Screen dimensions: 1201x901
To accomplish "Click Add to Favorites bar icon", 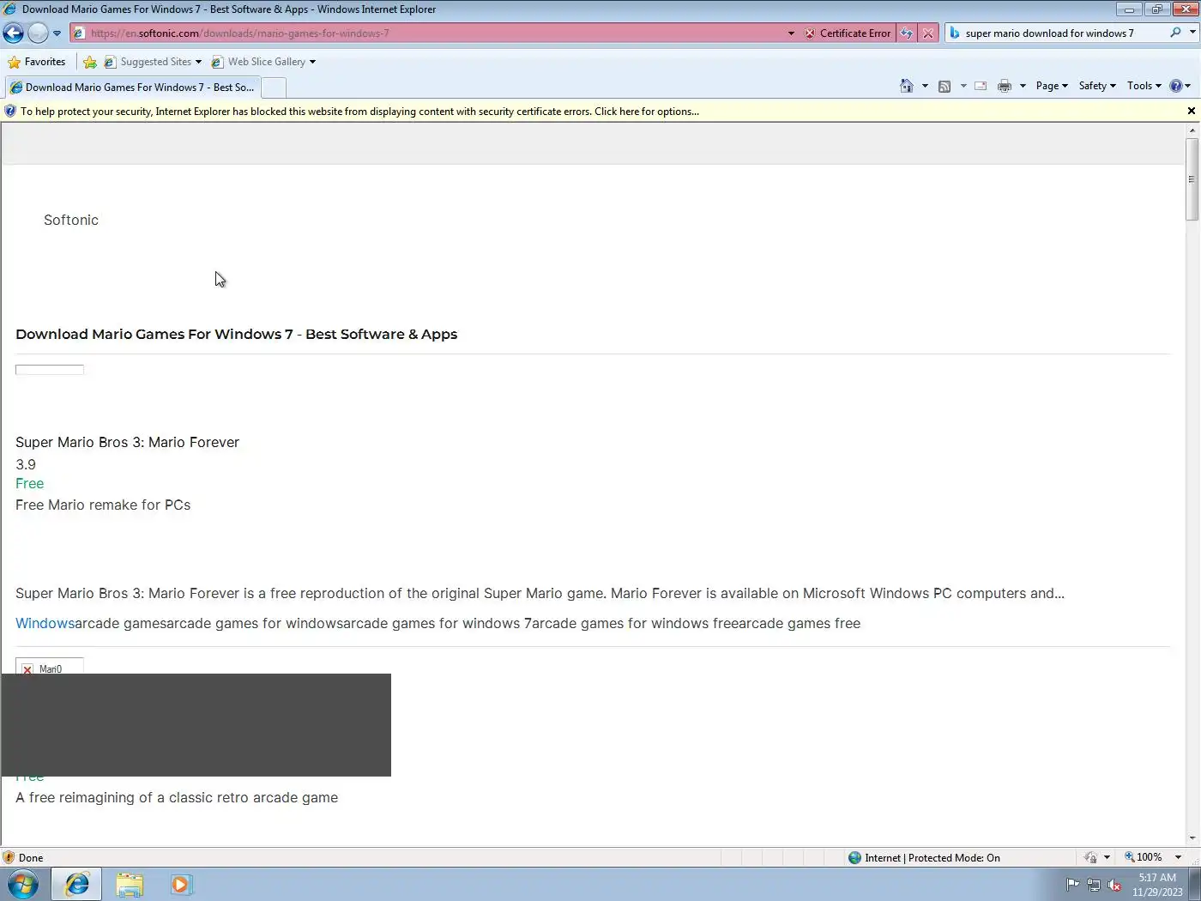I will pyautogui.click(x=90, y=62).
